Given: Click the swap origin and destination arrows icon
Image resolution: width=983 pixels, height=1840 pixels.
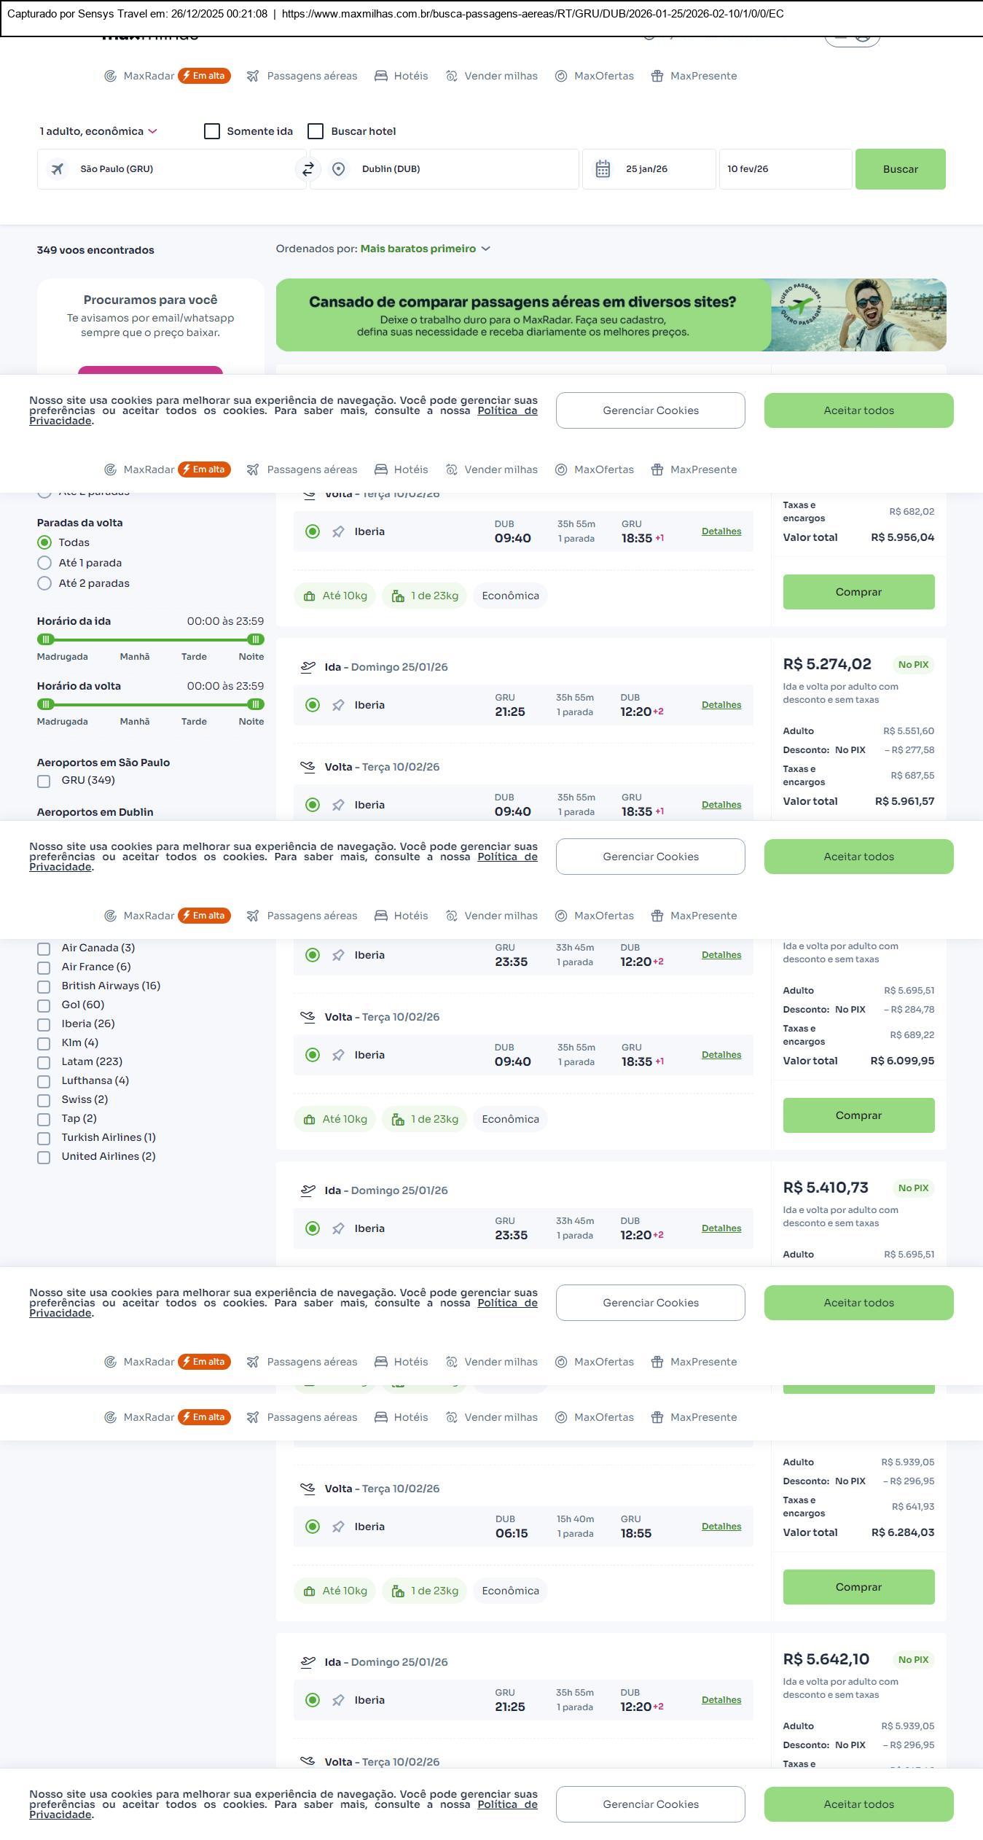Looking at the screenshot, I should (308, 169).
